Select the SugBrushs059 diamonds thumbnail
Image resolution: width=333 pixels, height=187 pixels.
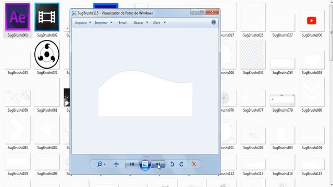[18, 98]
